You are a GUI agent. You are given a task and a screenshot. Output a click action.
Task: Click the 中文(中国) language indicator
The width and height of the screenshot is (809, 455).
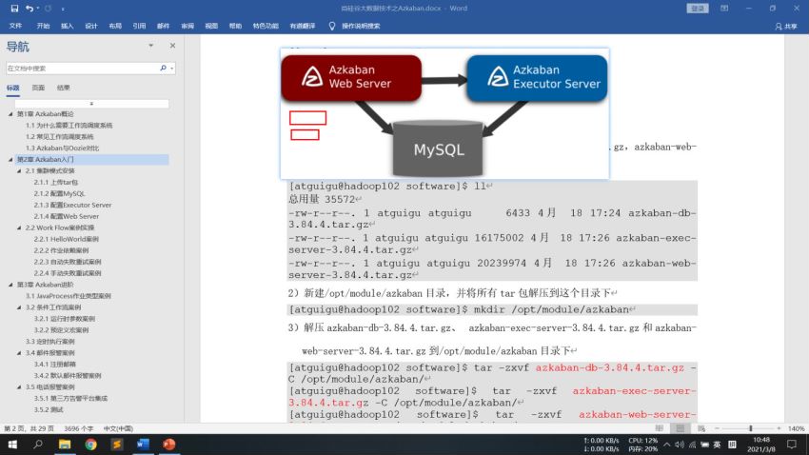coord(118,428)
